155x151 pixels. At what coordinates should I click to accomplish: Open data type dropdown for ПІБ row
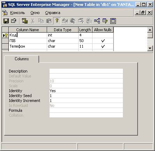(x=62, y=41)
